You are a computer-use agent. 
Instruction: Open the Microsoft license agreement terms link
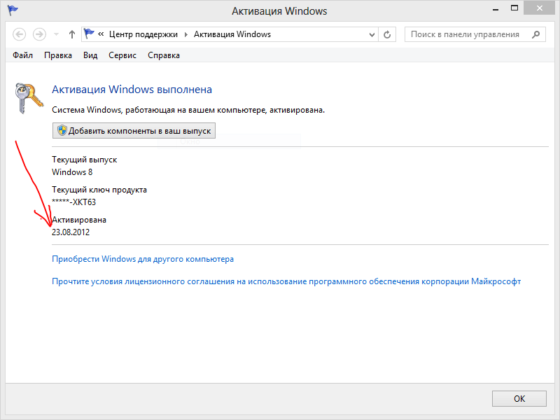pos(286,281)
